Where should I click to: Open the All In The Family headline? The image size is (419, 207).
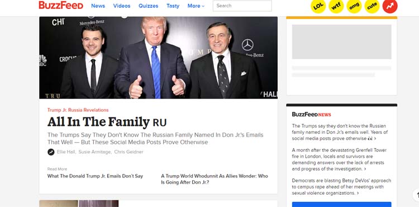(x=98, y=122)
